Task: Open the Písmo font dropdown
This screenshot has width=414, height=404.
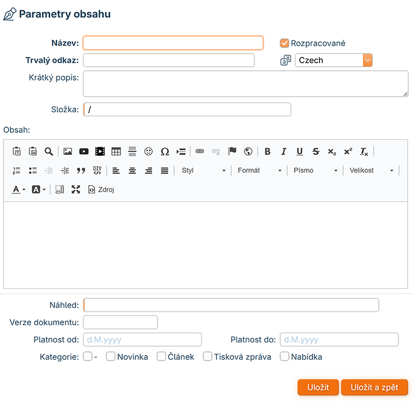Action: 315,170
